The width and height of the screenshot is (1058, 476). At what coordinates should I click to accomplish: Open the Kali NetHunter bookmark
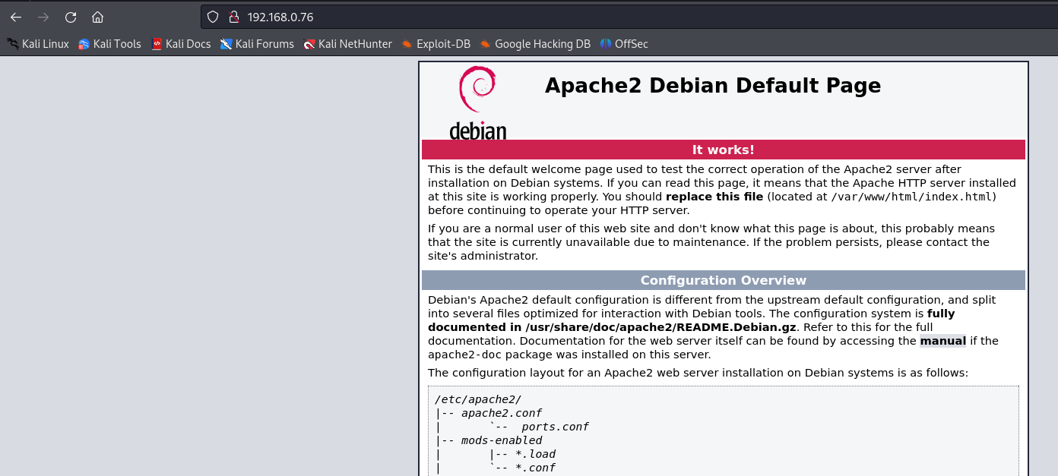tap(347, 44)
